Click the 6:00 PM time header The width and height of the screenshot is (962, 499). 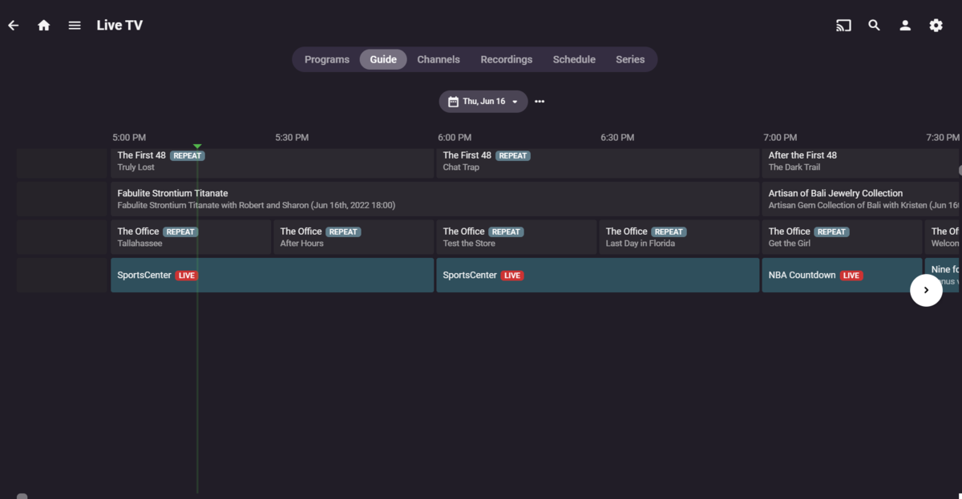(455, 138)
